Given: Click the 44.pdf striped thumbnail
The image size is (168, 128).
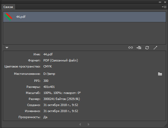Looking at the screenshot, I should [9, 17].
